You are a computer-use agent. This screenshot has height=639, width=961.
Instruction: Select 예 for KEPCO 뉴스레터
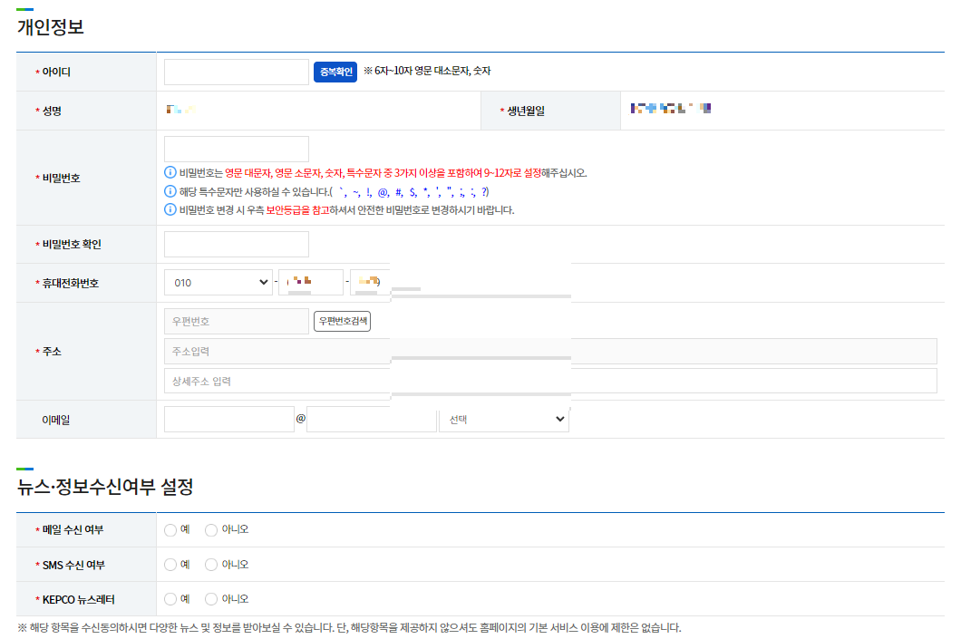point(170,598)
